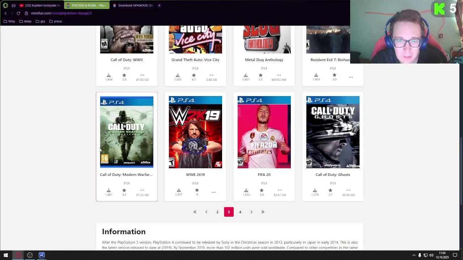Switch to the 'Download inFAMOUS' tab
The width and height of the screenshot is (463, 260).
(133, 5)
